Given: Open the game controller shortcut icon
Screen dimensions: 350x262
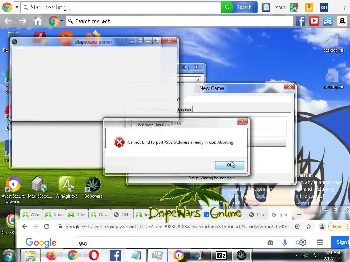Looking at the screenshot, I should 328,21.
